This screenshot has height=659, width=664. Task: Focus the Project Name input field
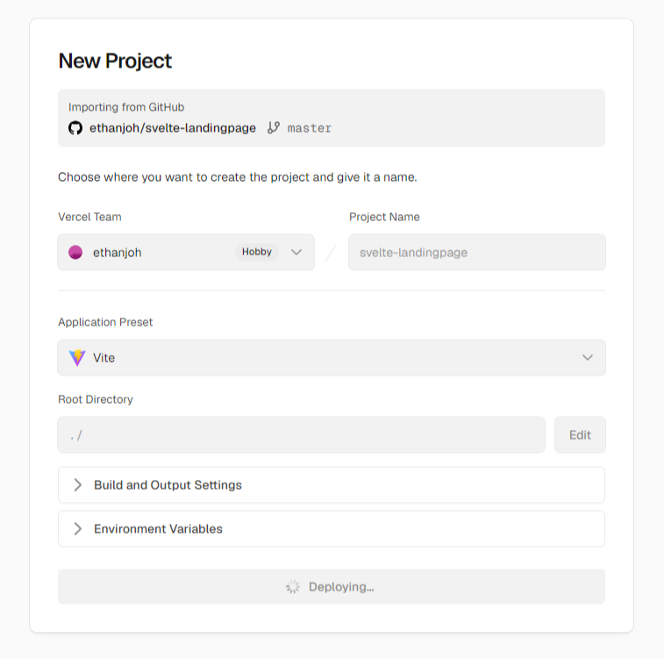click(477, 253)
